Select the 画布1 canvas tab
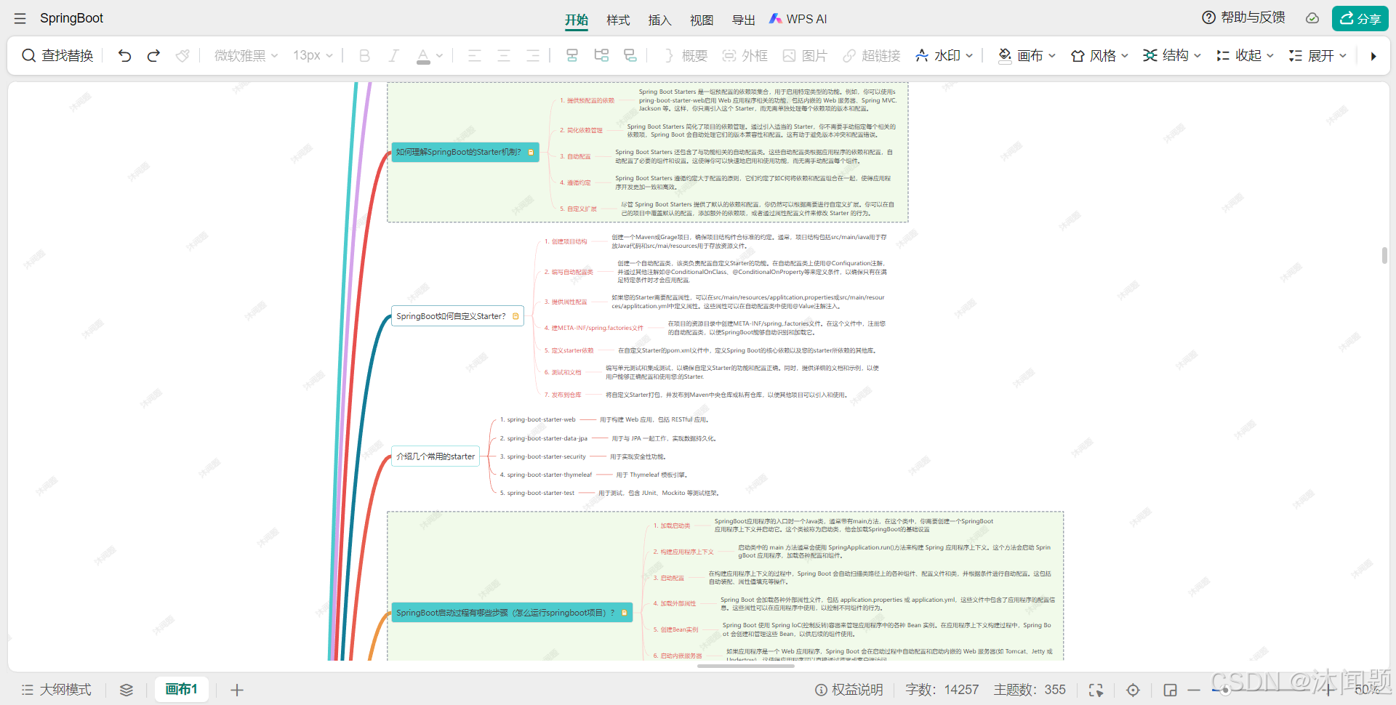 click(181, 689)
